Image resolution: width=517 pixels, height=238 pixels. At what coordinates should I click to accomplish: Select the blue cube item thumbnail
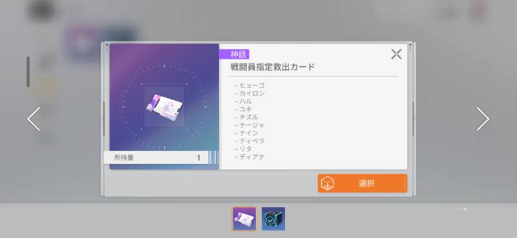click(x=273, y=219)
